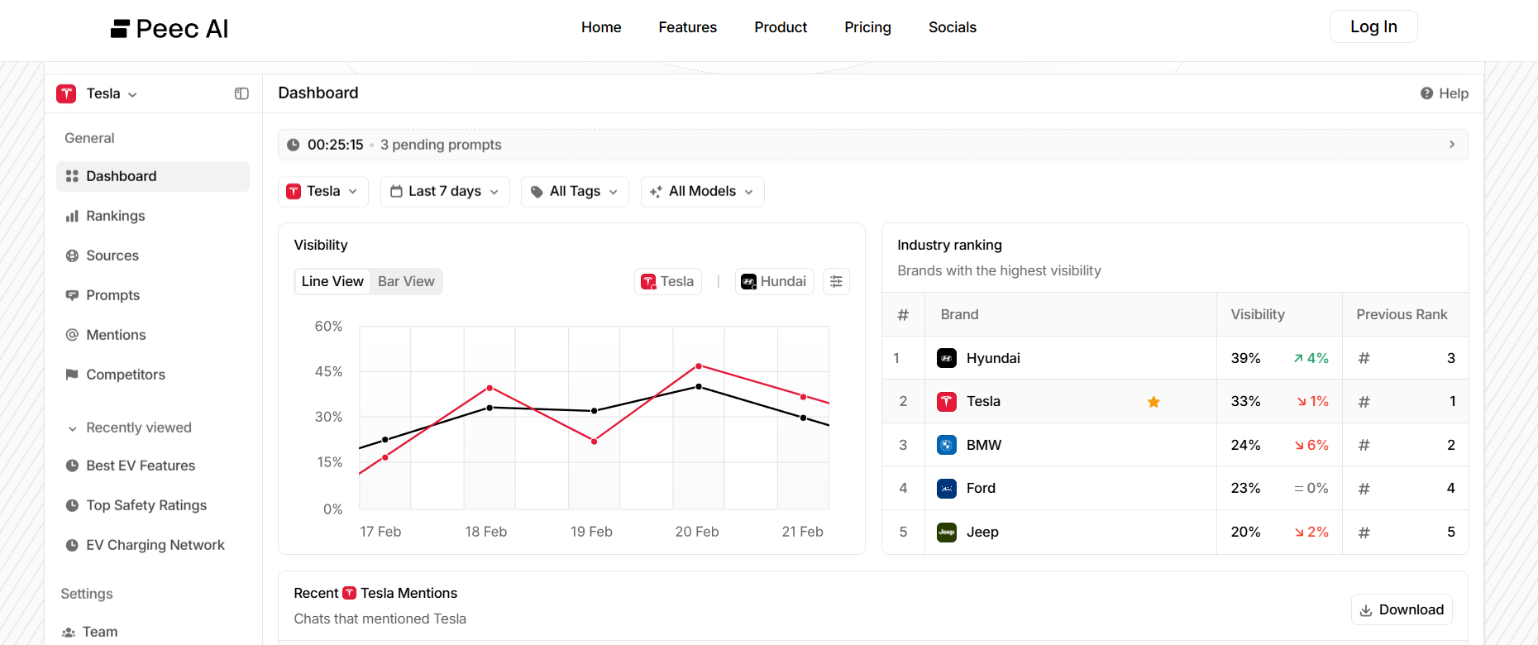Switch chart to Line View

coord(332,281)
